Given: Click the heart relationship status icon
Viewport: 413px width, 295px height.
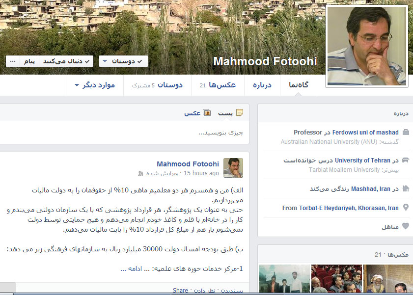Looking at the screenshot, I should (x=406, y=226).
